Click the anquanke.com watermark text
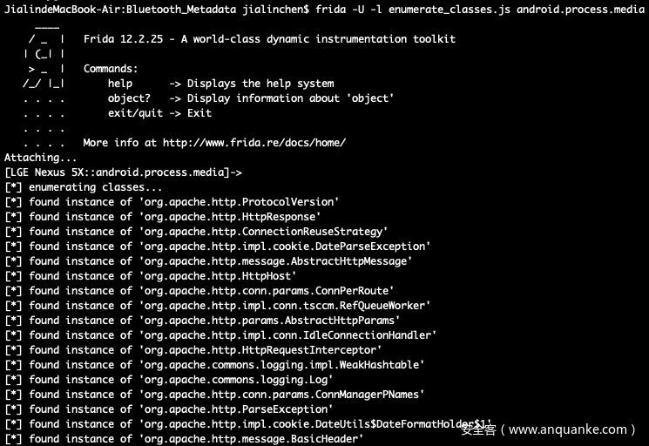649x446 pixels. point(558,429)
